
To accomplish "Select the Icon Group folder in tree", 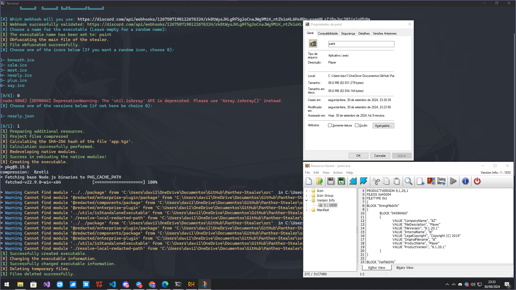I will pyautogui.click(x=325, y=196).
